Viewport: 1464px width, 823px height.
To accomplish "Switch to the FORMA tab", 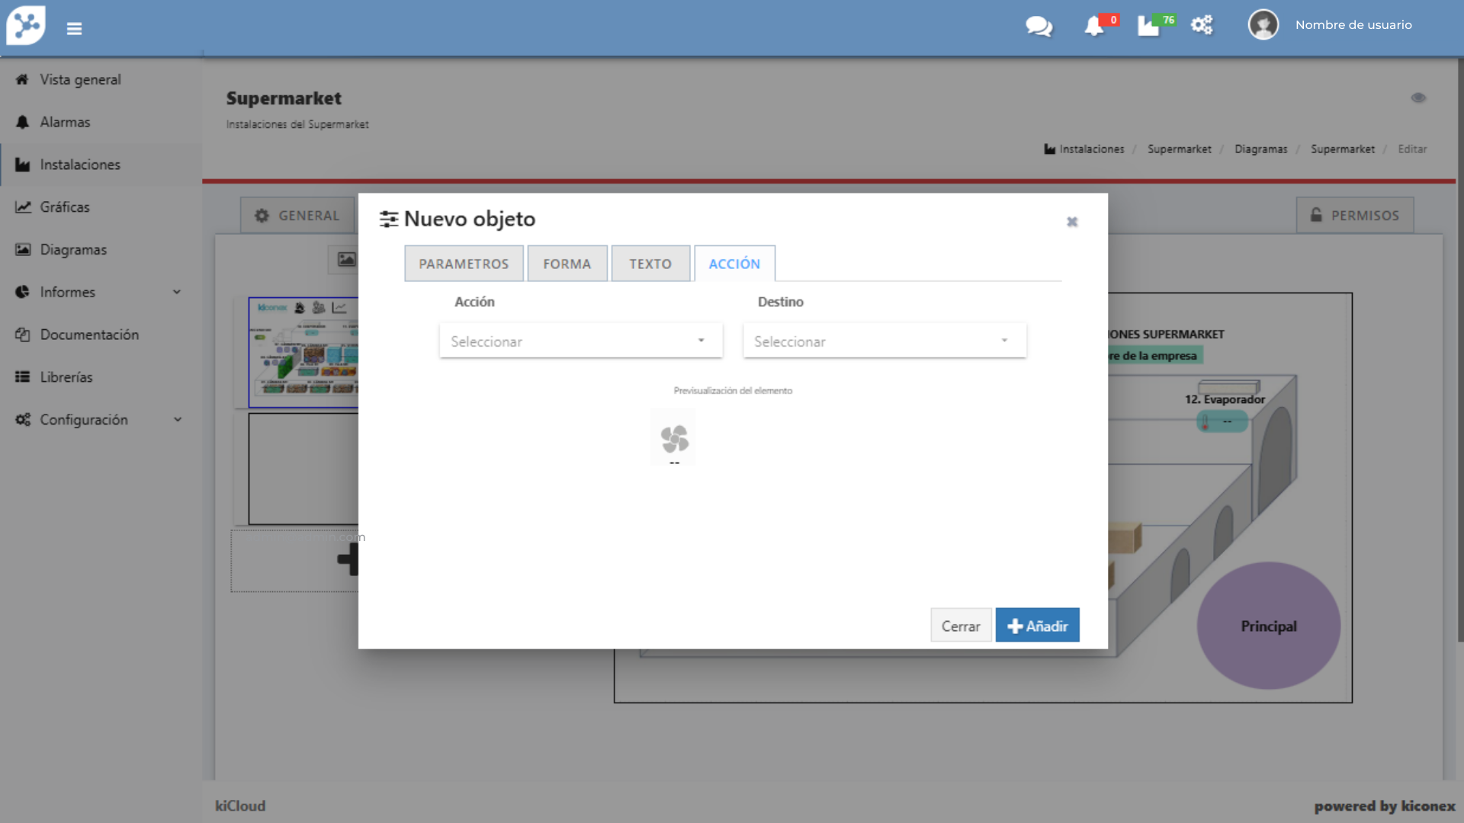I will click(x=567, y=264).
